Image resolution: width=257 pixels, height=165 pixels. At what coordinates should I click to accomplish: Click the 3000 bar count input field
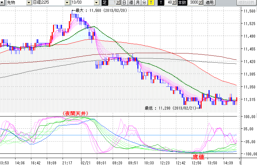(194, 3)
